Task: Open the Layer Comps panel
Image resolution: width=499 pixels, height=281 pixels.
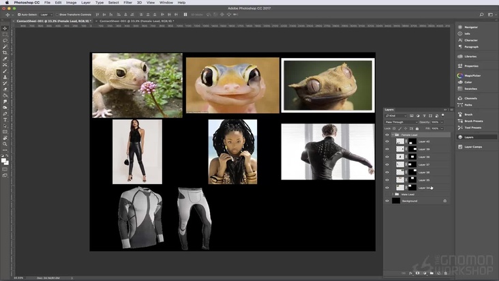Action: pos(473,147)
